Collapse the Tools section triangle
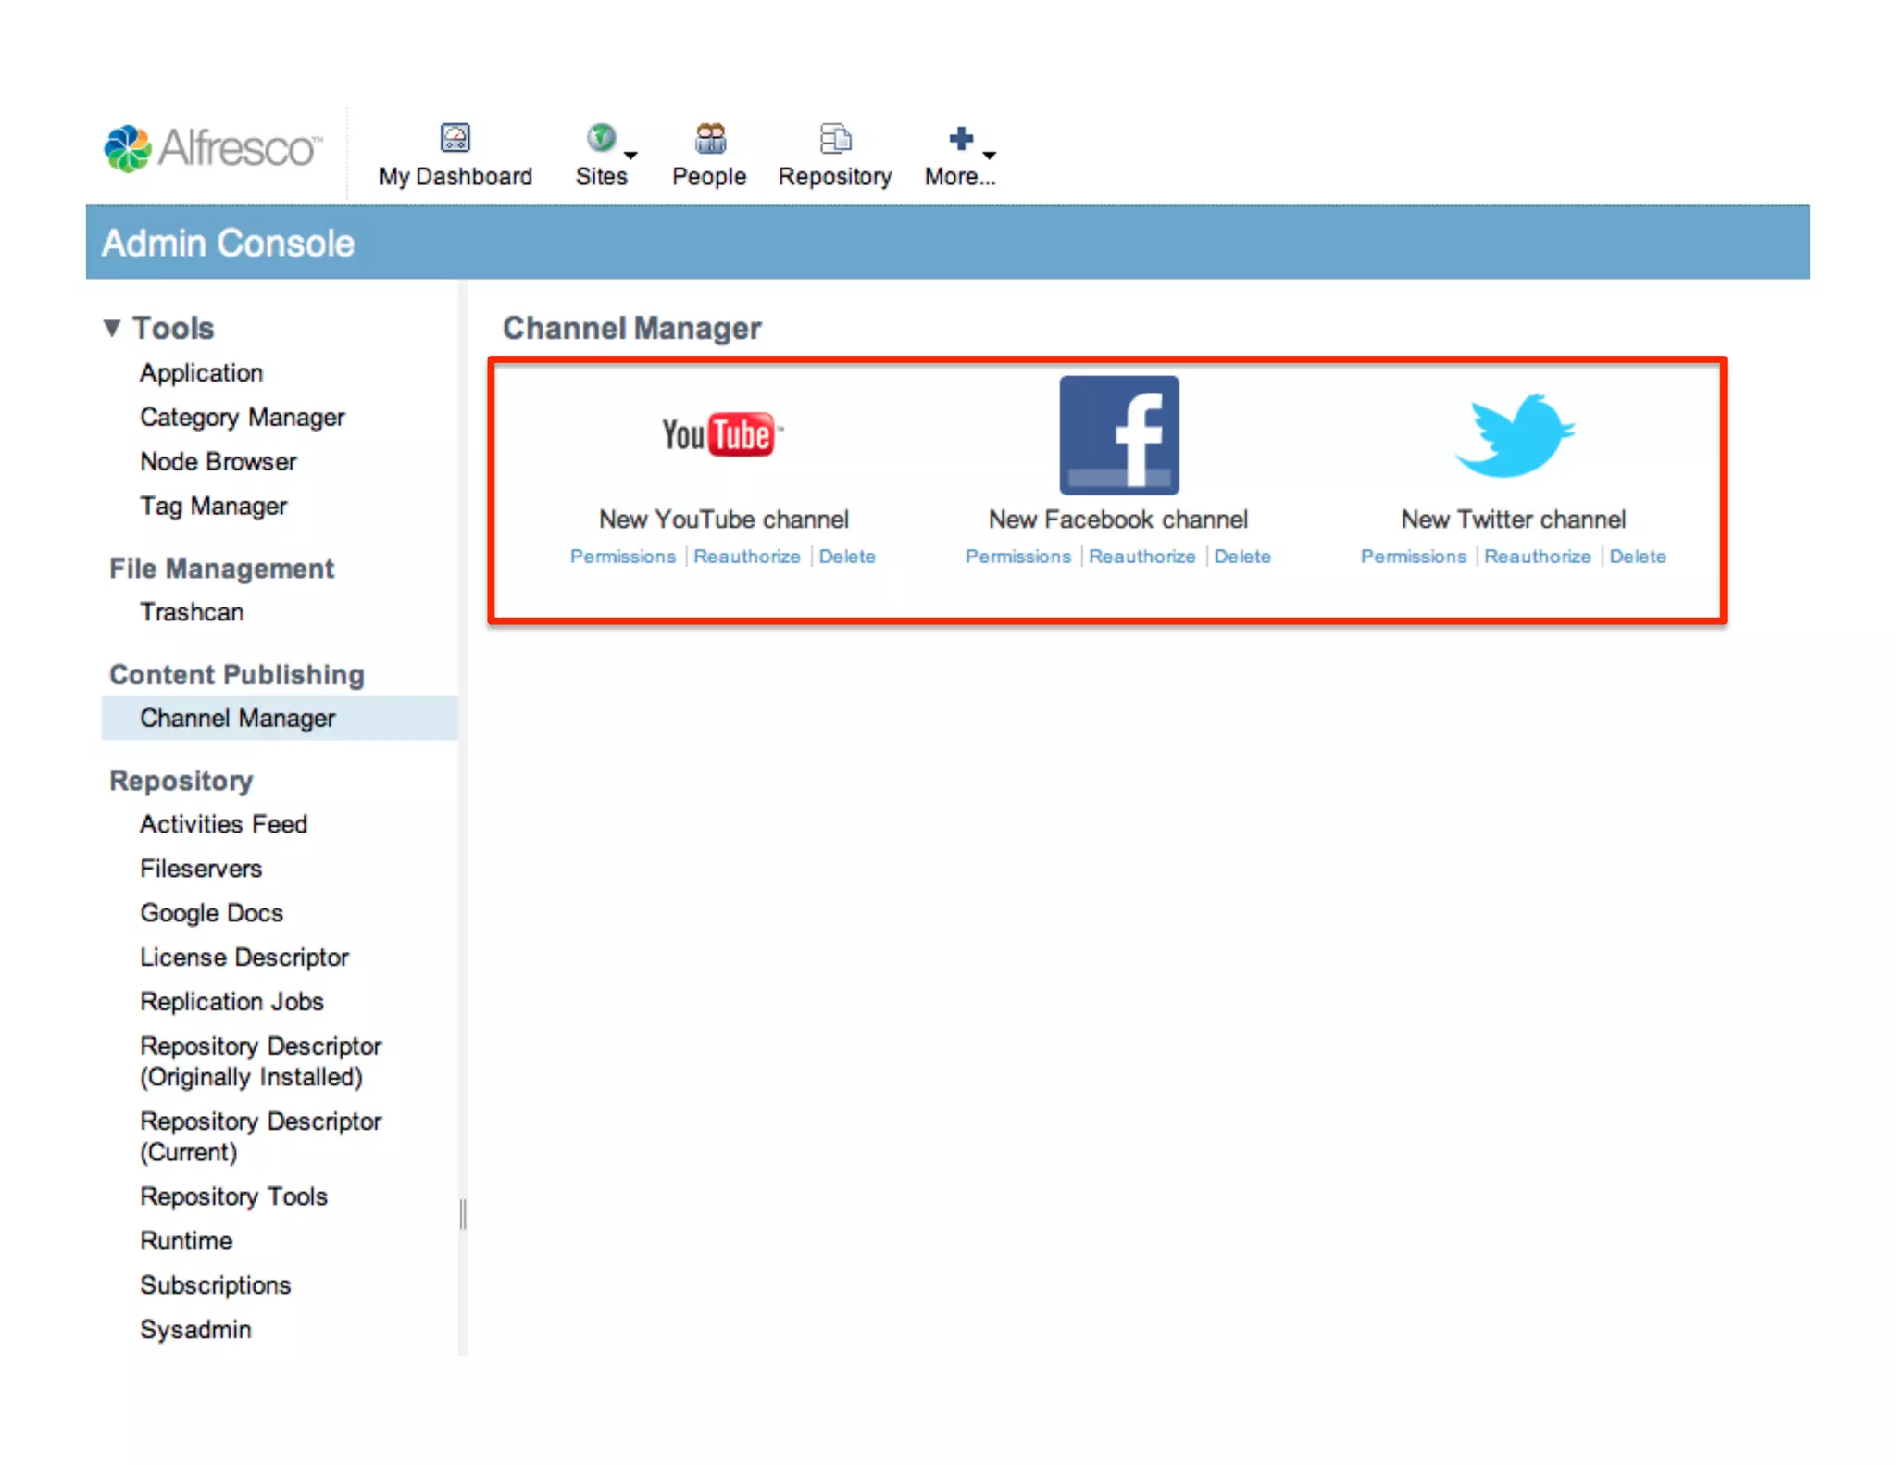Image resolution: width=1896 pixels, height=1465 pixels. click(x=112, y=328)
